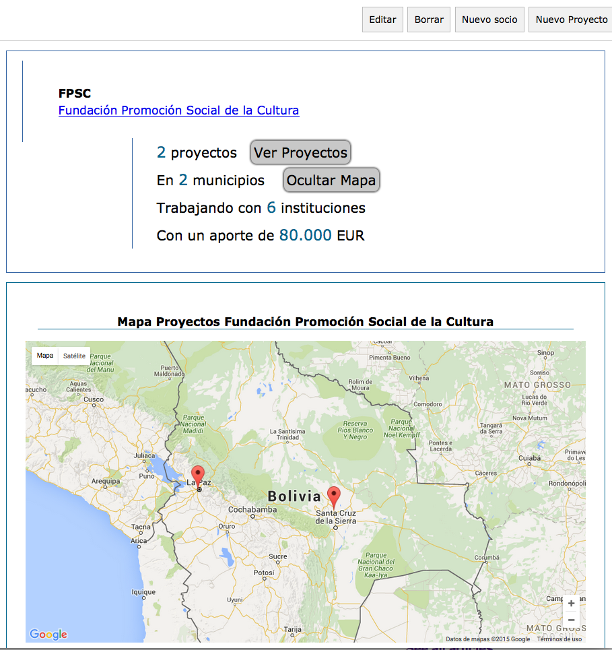
Task: Click the Sucre city dot on the map
Action: click(277, 563)
